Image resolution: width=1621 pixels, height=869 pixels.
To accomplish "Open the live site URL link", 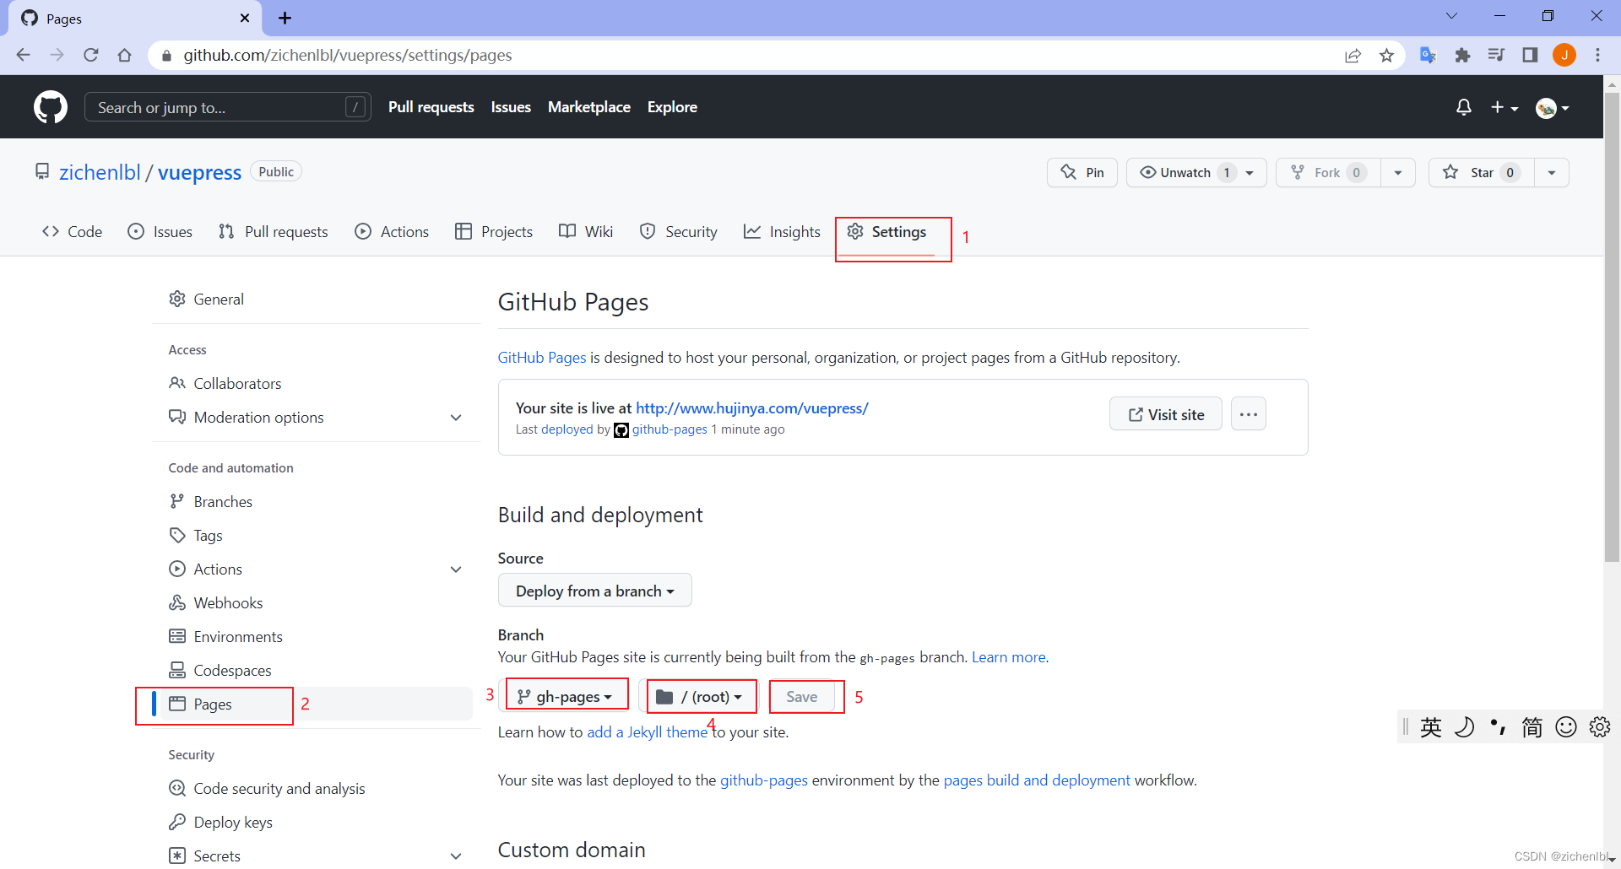I will (751, 408).
